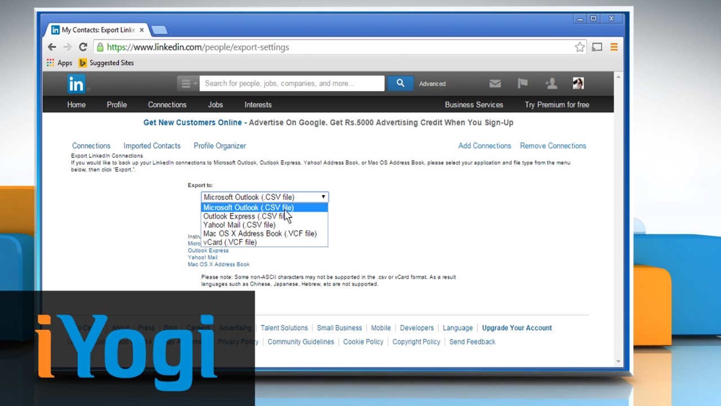
Task: Select Mac OS X Address Book option
Action: click(265, 233)
